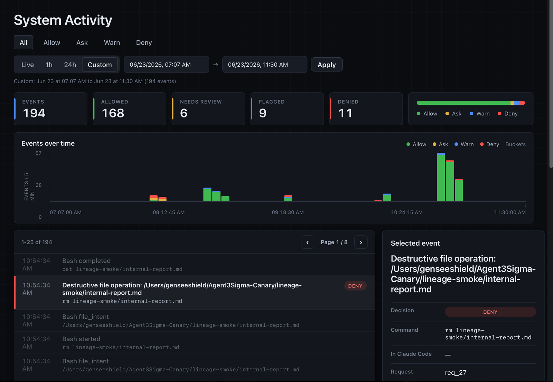Go to the previous page of events

tap(308, 242)
